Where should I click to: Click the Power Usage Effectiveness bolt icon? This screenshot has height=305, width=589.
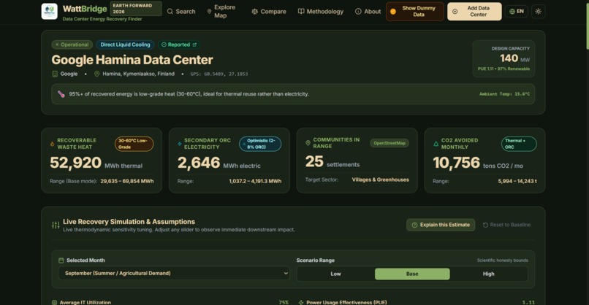301,302
